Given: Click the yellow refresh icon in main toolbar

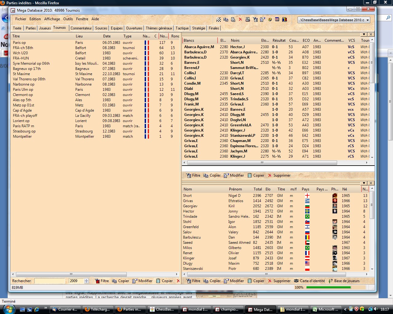Looking at the screenshot, I should tap(270, 20).
